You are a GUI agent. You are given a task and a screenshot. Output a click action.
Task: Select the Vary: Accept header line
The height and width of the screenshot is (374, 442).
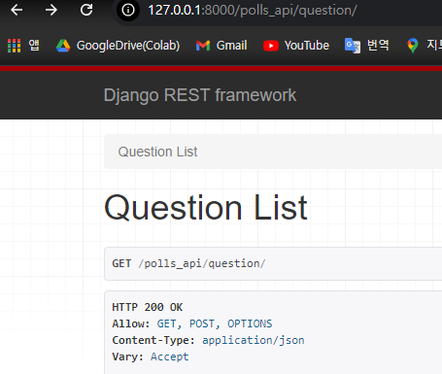coord(151,357)
